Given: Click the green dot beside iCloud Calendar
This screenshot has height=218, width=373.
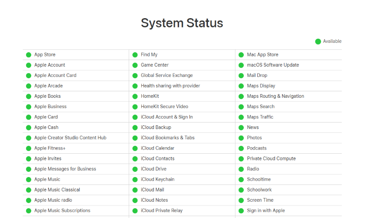Looking at the screenshot, I should 135,148.
